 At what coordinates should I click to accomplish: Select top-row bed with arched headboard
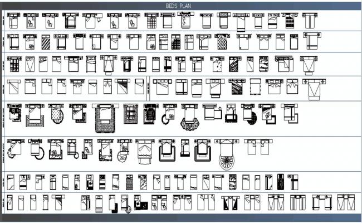70,21
